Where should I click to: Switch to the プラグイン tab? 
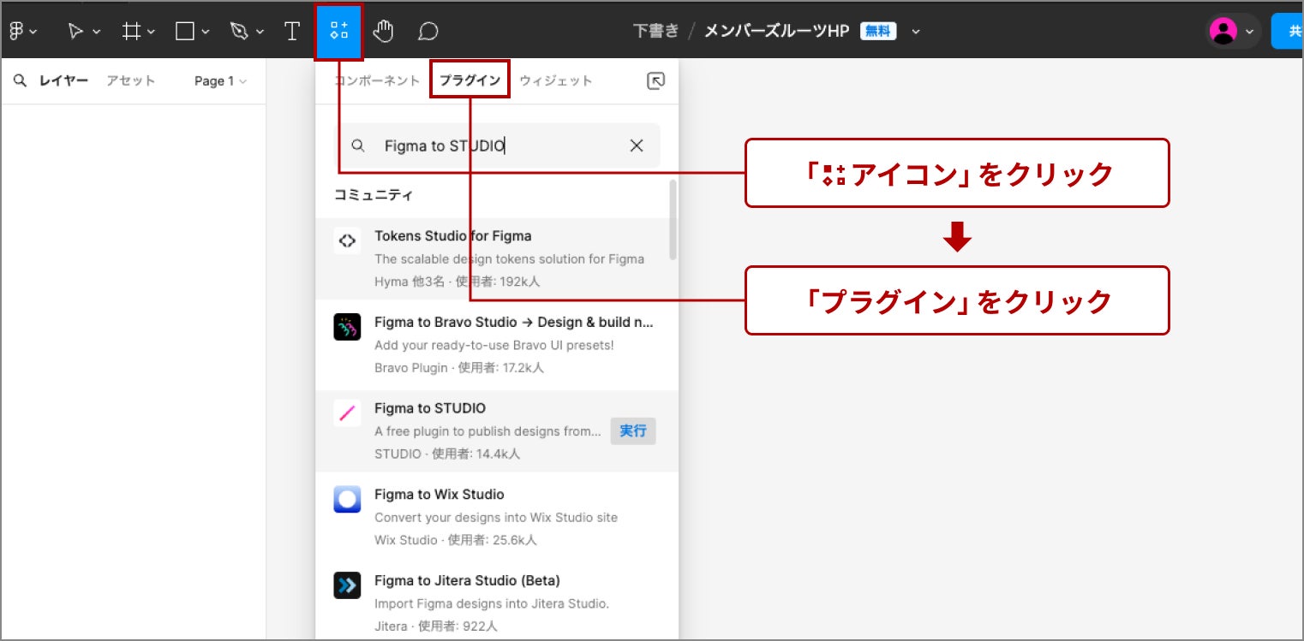coord(470,80)
